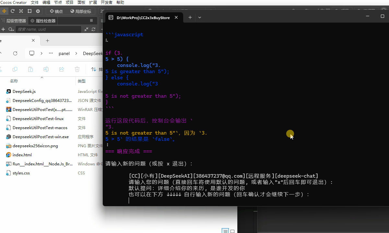Open the 编辑 menu
The height and width of the screenshot is (233, 389).
46,2
